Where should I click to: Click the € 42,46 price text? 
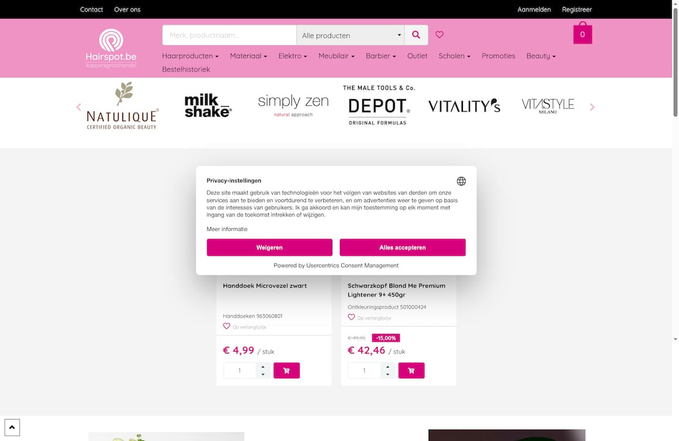click(366, 350)
